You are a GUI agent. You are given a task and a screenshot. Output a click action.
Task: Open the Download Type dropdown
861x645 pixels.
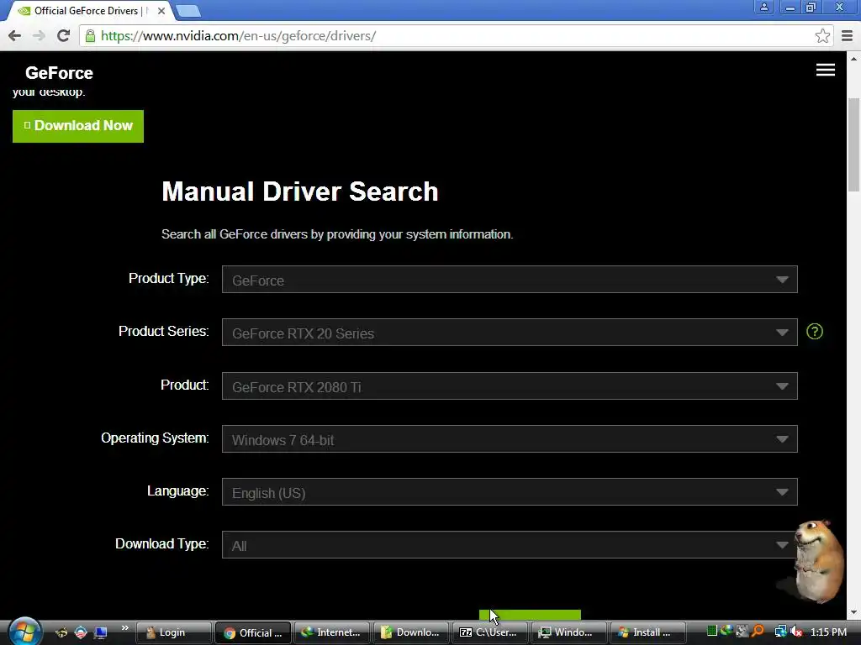(510, 544)
